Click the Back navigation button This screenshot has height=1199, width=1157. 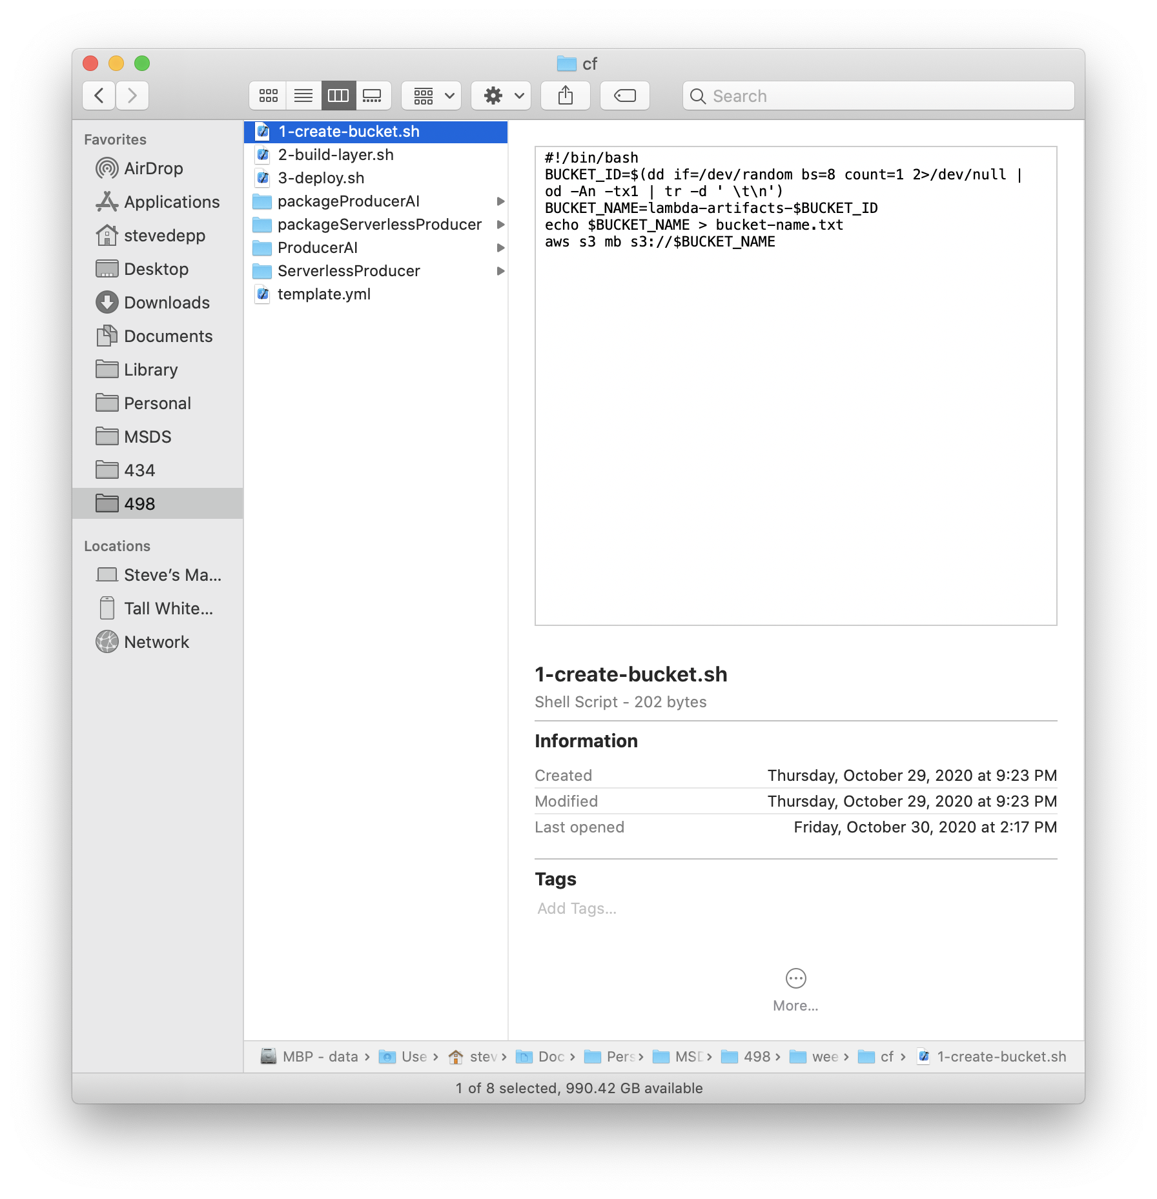(x=98, y=96)
